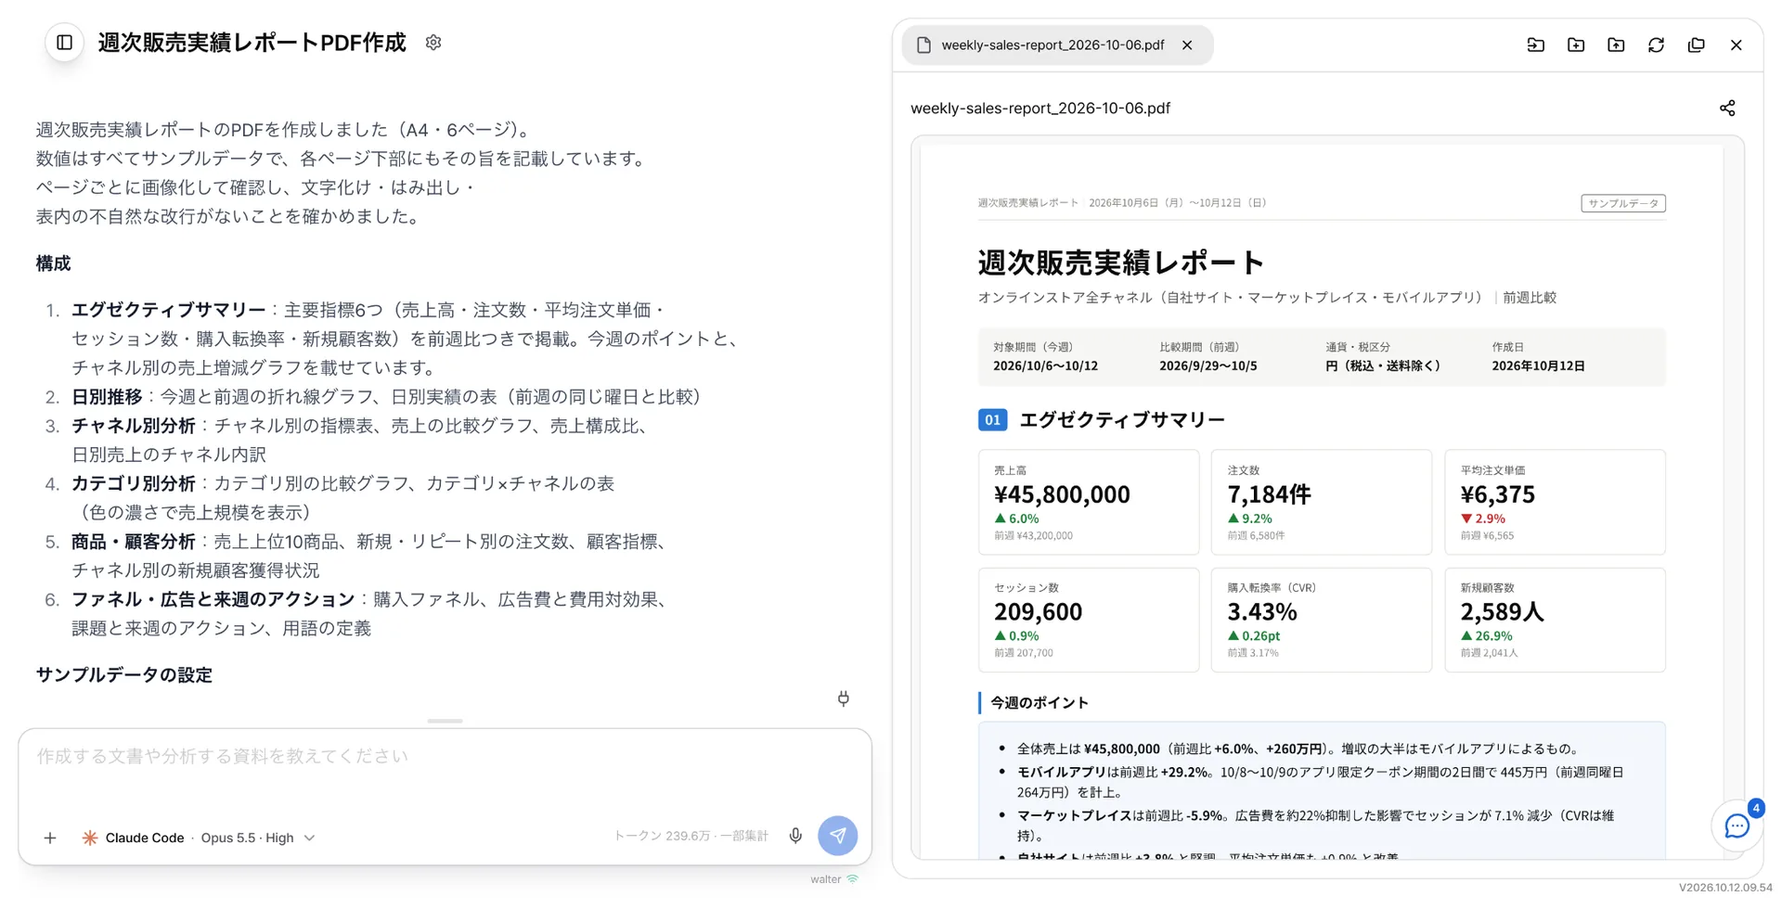Click the 新規顧客数 2,589人 card

(x=1555, y=620)
